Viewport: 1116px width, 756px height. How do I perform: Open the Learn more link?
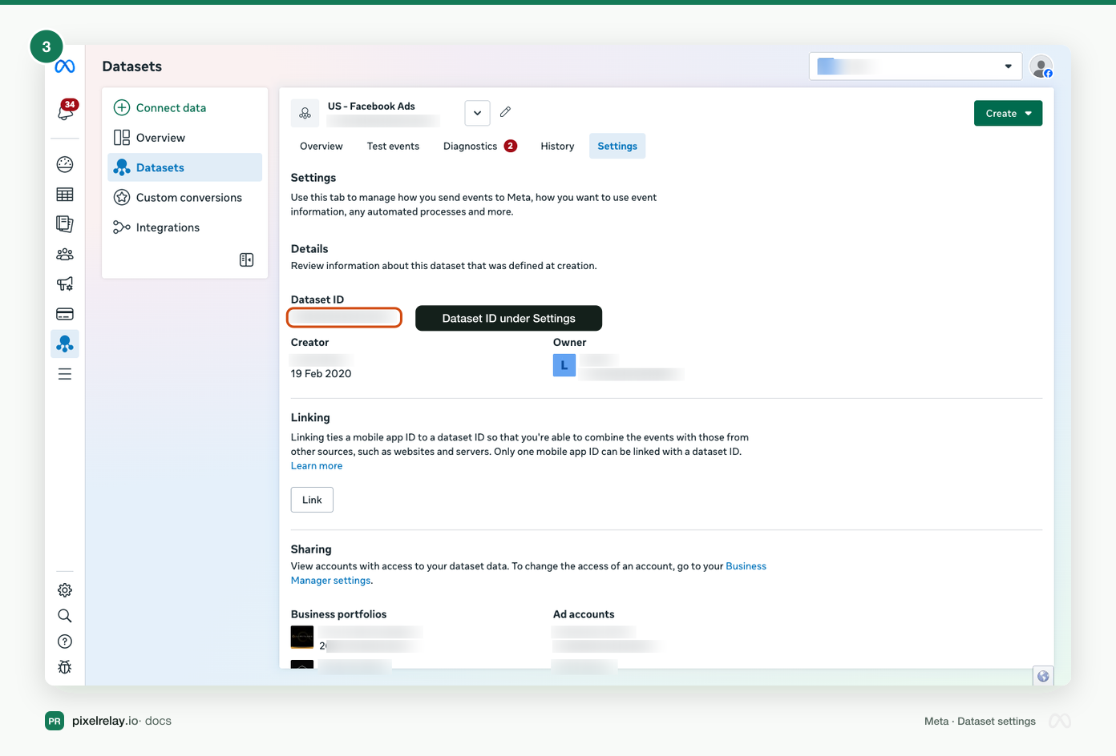coord(317,466)
